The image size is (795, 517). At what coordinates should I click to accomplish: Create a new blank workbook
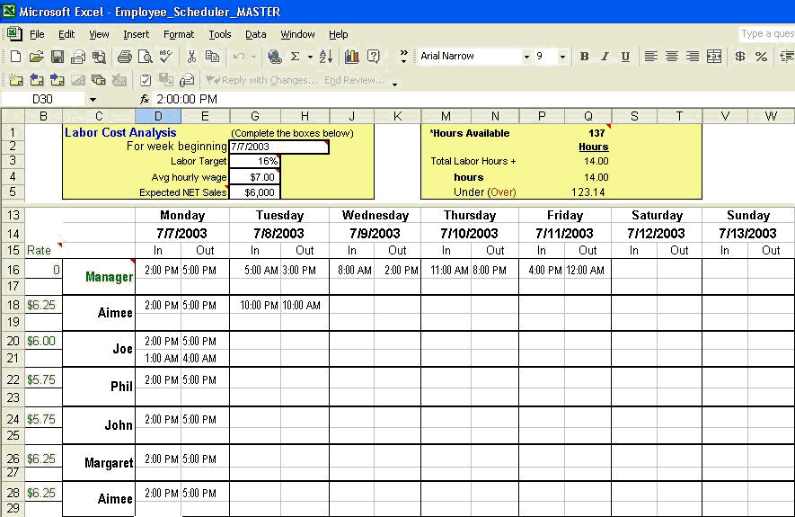click(x=15, y=57)
